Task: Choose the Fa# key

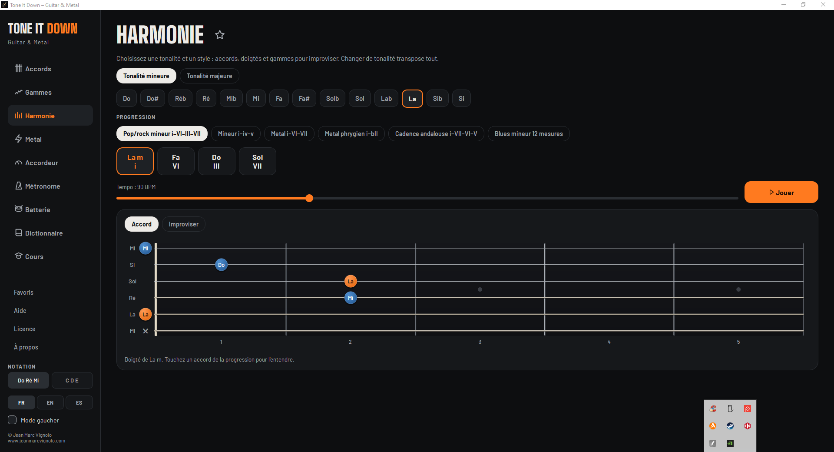Action: click(x=304, y=99)
